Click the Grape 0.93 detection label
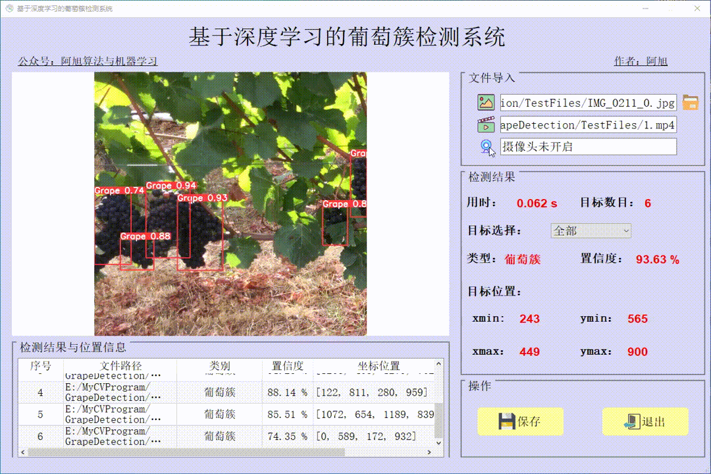Screen dimensions: 711x474 pyautogui.click(x=202, y=197)
